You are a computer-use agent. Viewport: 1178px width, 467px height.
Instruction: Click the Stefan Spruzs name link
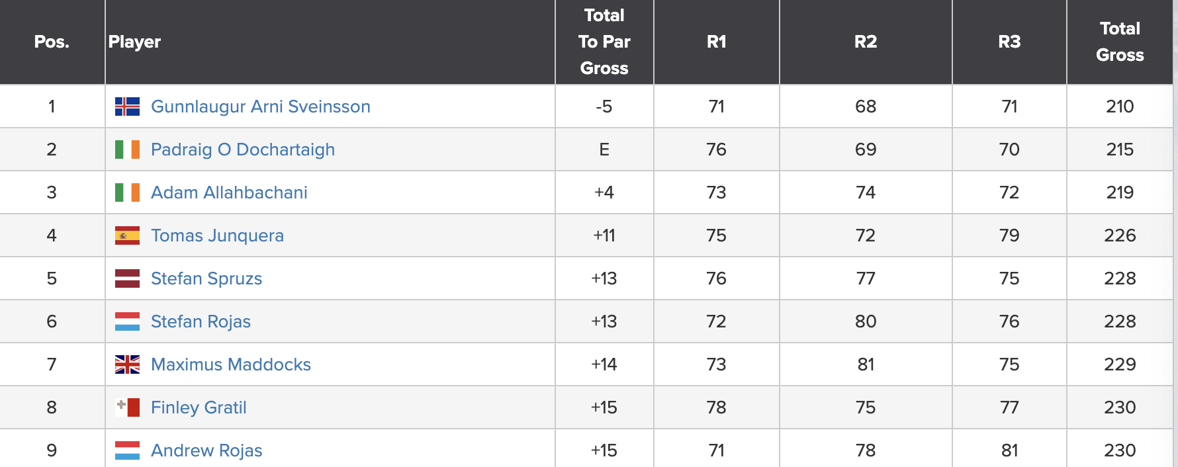206,278
